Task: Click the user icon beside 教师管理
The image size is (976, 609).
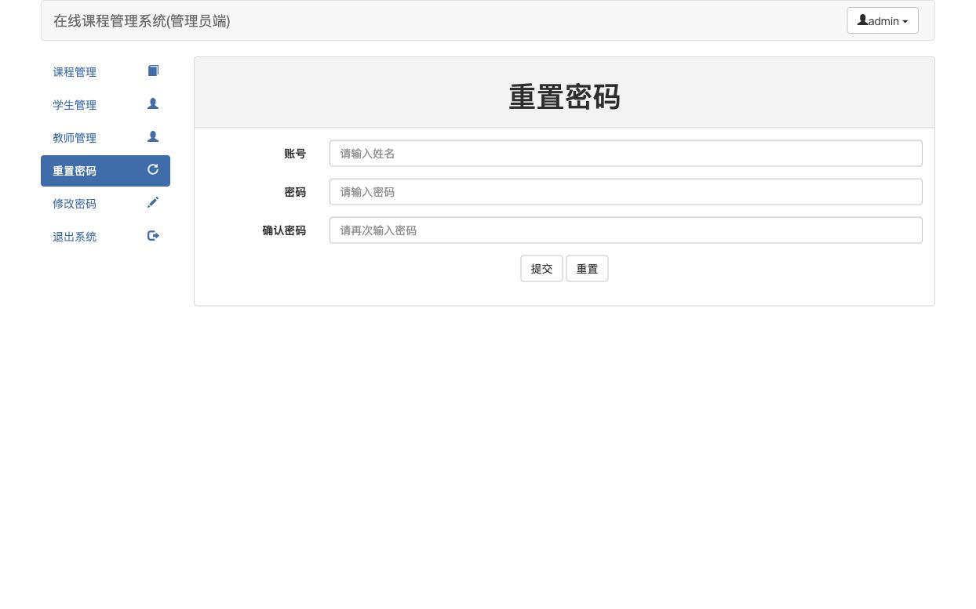Action: click(153, 136)
